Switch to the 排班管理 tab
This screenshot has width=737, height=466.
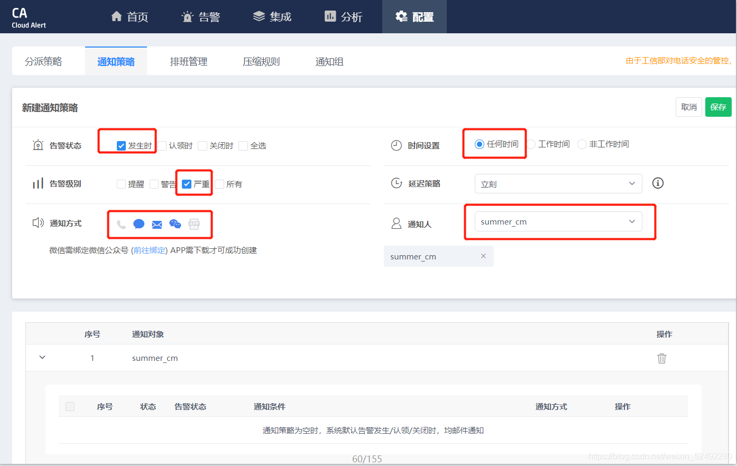point(189,61)
